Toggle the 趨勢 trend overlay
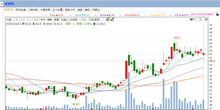 (49, 20)
